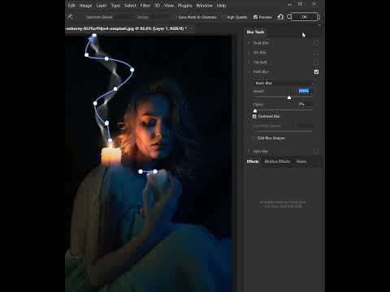Expand the Tilt-Shift section
Viewport: 390px width, 292px height.
[249, 62]
